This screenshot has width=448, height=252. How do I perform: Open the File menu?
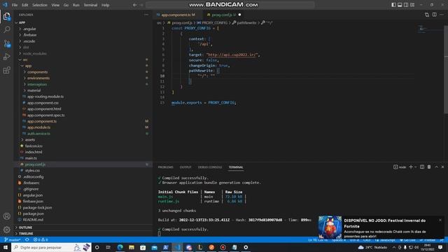(15, 5)
